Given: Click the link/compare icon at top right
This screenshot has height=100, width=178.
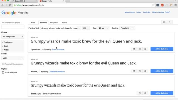Looking at the screenshot, I should pyautogui.click(x=164, y=22).
